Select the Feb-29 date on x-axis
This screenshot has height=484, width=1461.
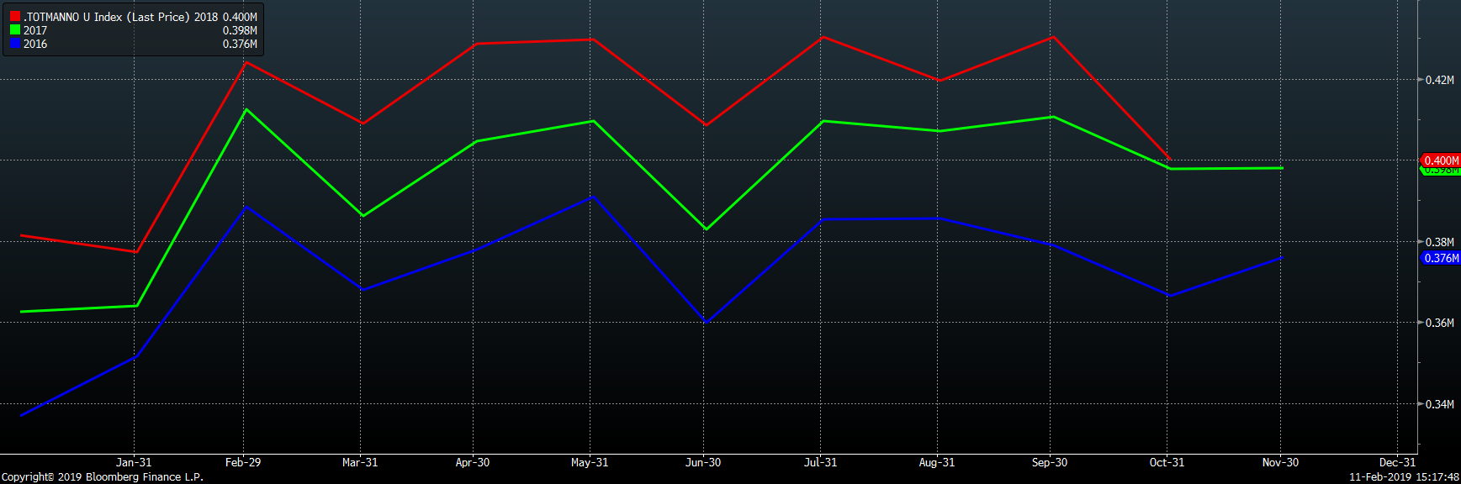(243, 462)
